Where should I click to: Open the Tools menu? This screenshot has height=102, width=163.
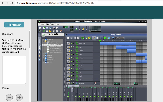coord(52,24)
